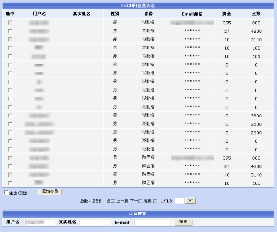
Task: Navigate to 下一页 next page
Action: click(x=136, y=201)
